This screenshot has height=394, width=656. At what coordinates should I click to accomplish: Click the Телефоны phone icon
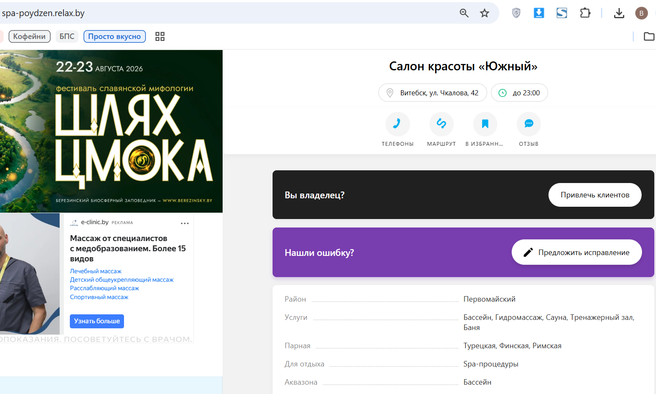(397, 124)
